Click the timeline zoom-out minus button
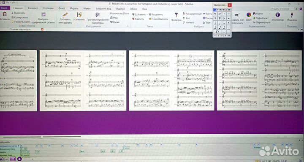Image resolution: width=304 pixels, height=162 pixels. [x=7, y=159]
